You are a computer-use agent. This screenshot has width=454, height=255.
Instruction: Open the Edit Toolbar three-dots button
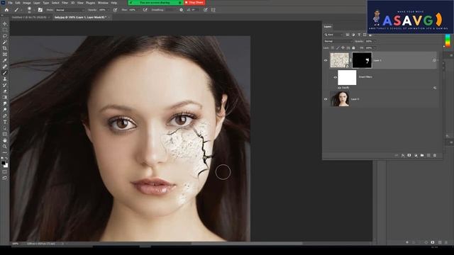(x=5, y=152)
